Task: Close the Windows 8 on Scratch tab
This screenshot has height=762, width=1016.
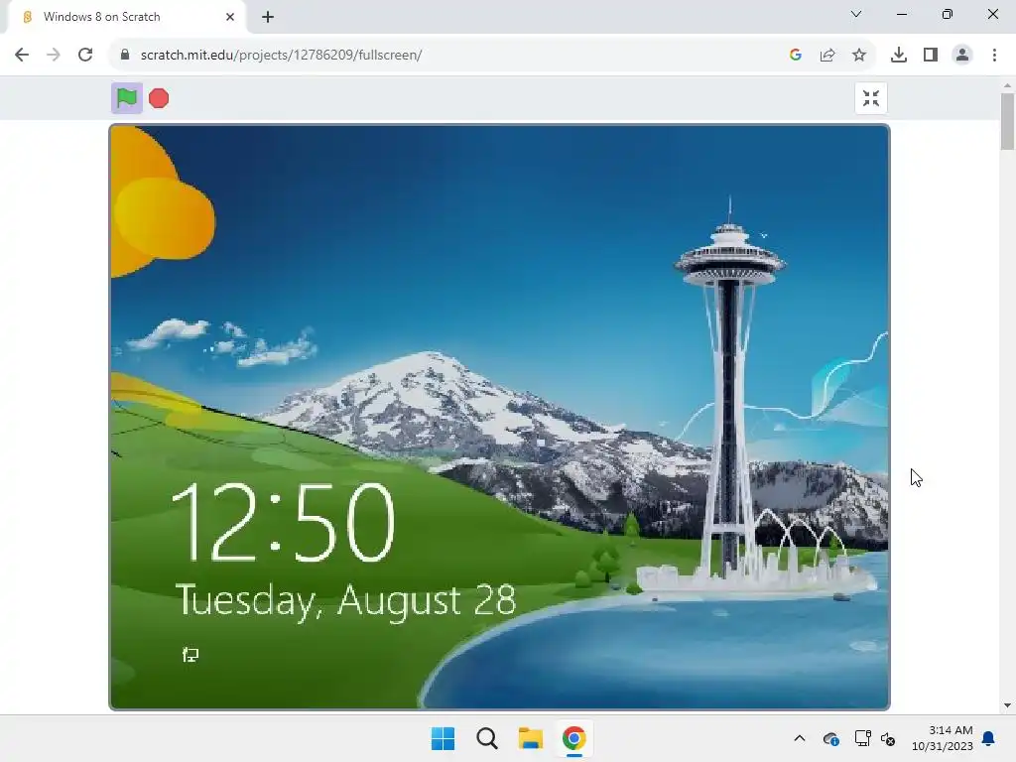Action: coord(230,17)
